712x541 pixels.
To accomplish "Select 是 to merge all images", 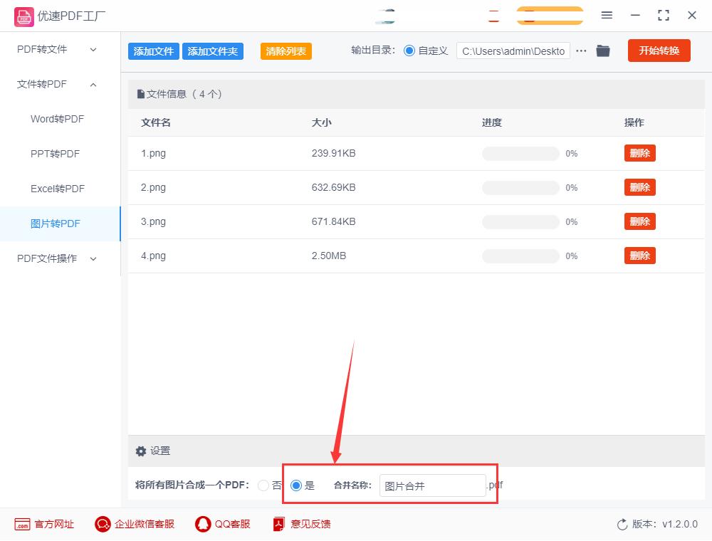I will tap(295, 485).
